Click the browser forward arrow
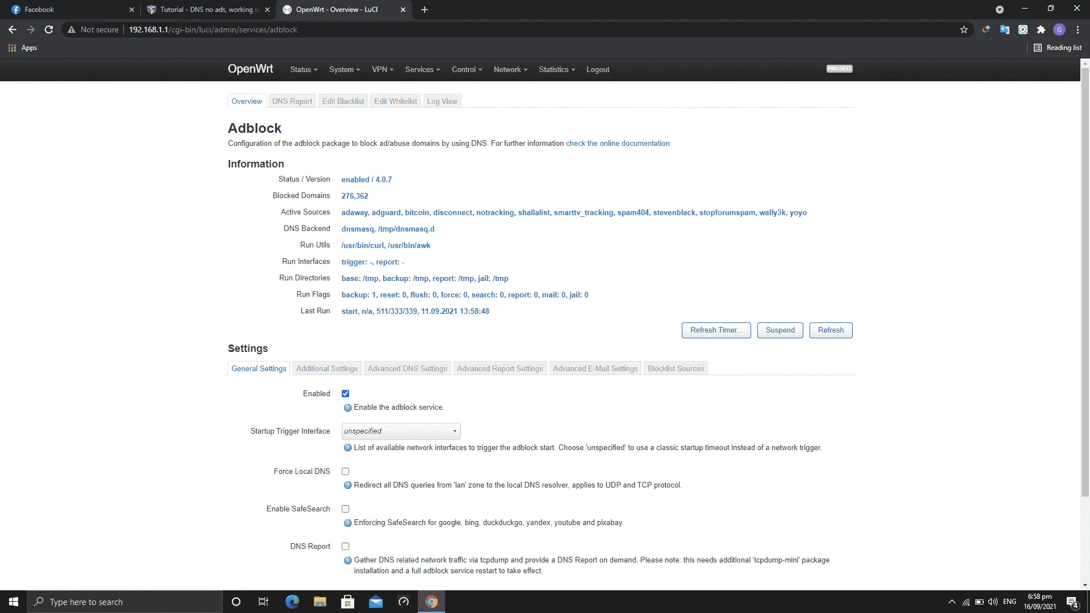Screen dimensions: 1090x613 pos(31,30)
